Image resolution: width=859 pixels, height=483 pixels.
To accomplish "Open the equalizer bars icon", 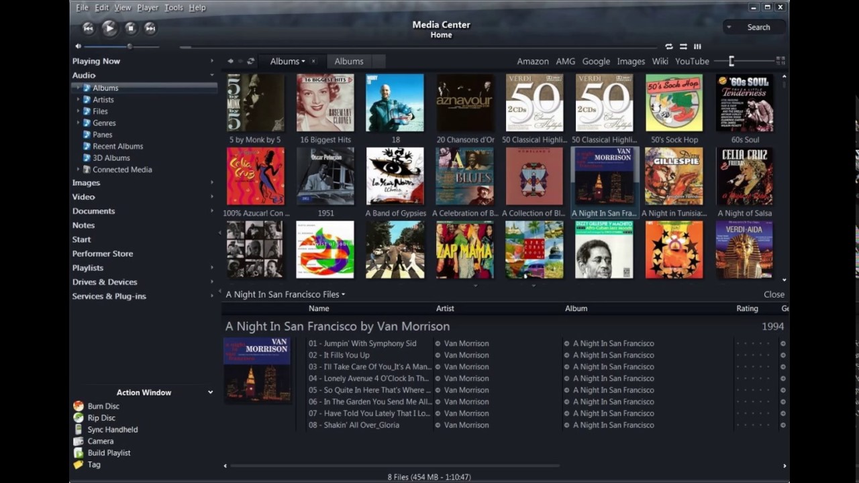I will 697,46.
